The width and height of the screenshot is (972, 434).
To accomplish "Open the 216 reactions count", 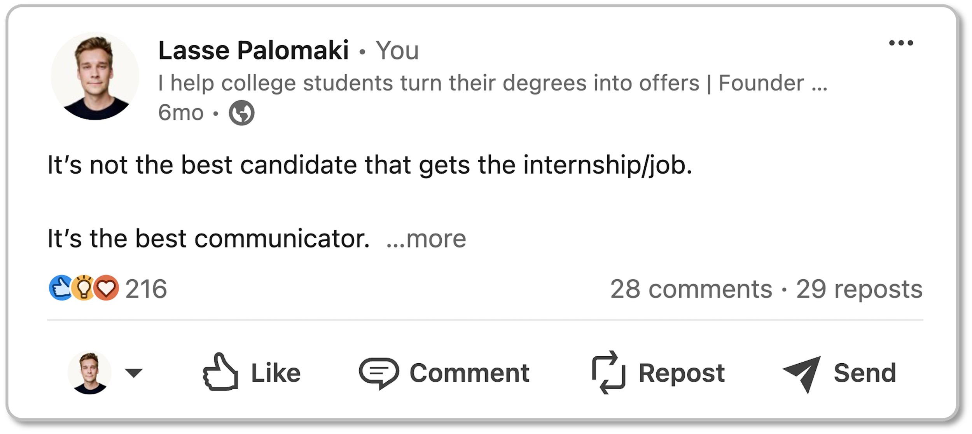I will click(146, 289).
